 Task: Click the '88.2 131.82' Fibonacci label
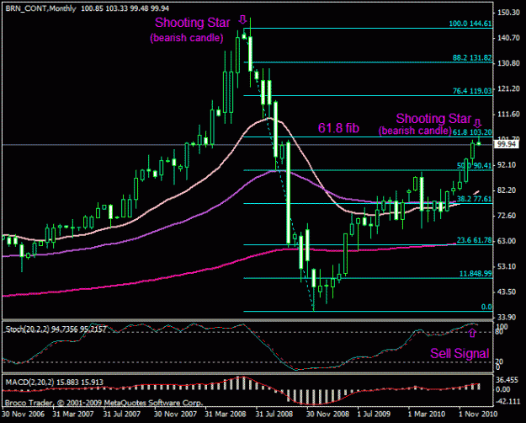[x=472, y=58]
